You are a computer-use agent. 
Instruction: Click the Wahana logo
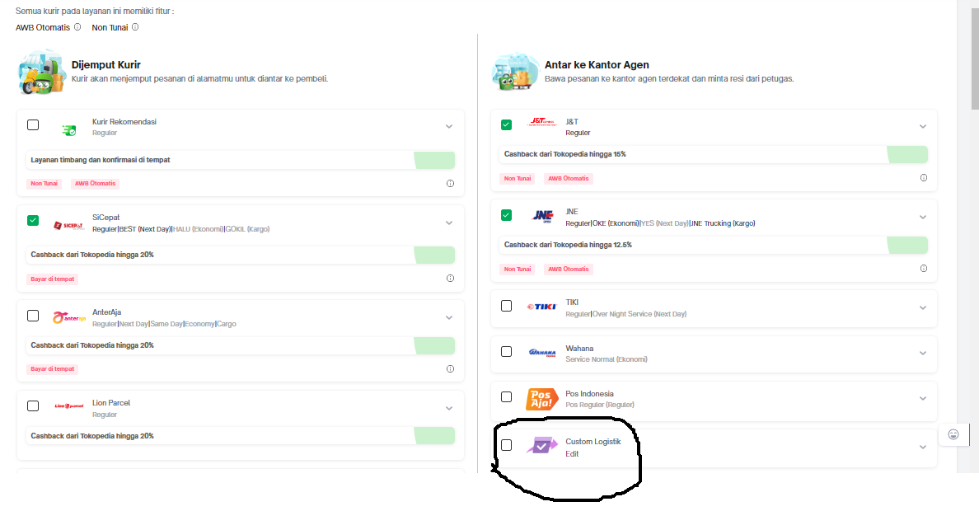(x=542, y=352)
